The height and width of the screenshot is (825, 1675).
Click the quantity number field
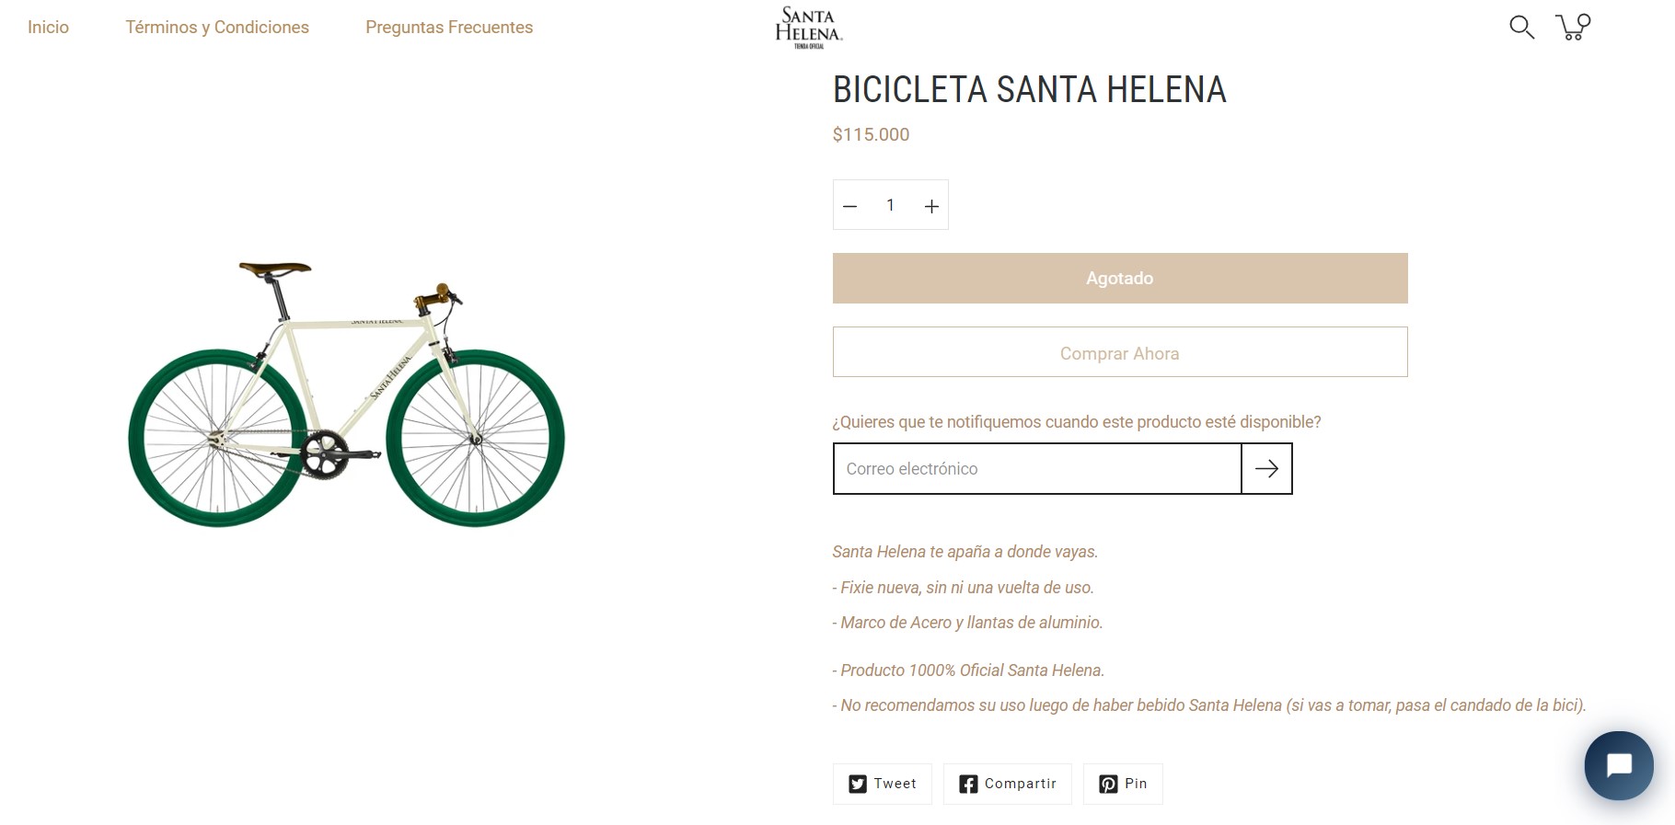coord(890,205)
